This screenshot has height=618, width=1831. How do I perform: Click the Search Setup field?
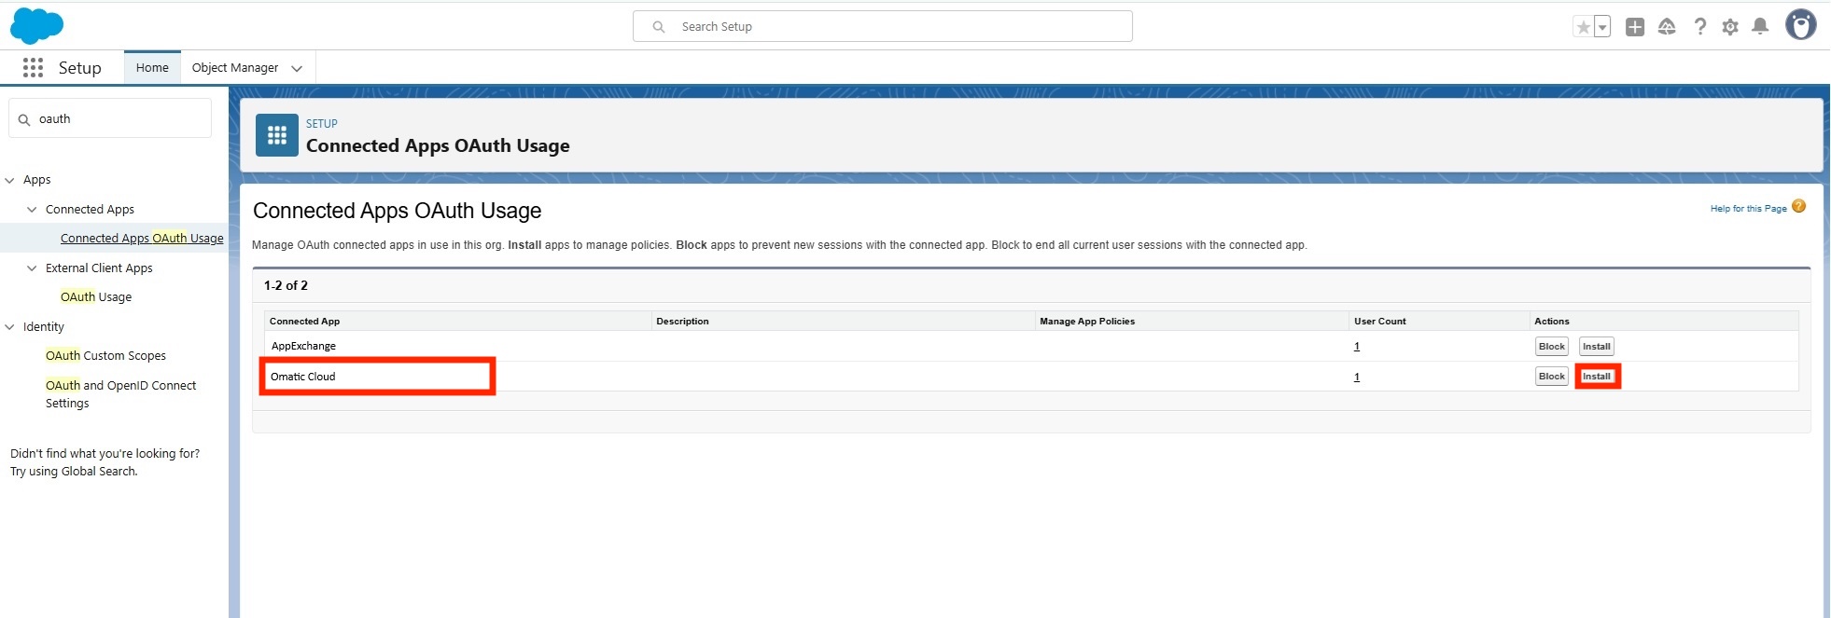tap(883, 26)
